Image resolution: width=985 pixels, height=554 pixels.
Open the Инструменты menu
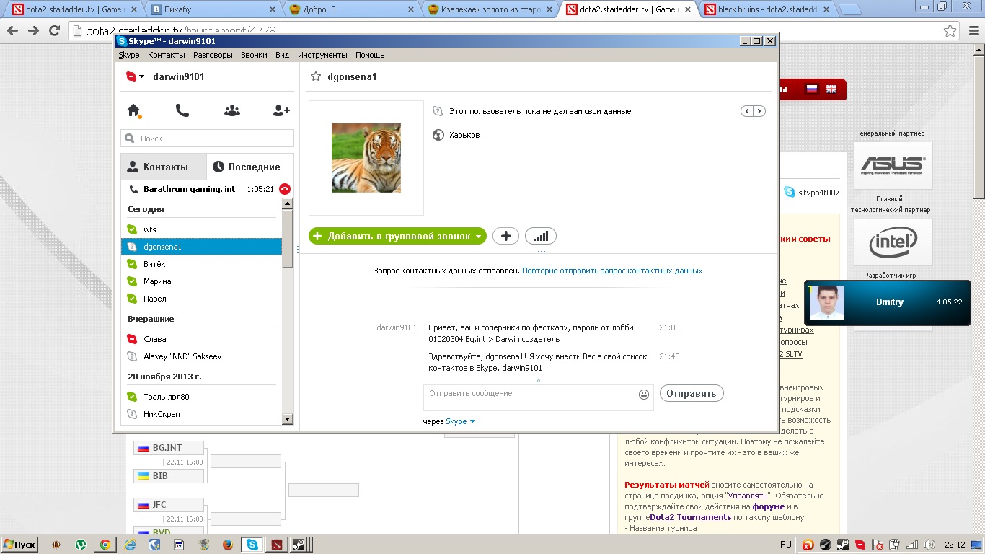click(322, 55)
